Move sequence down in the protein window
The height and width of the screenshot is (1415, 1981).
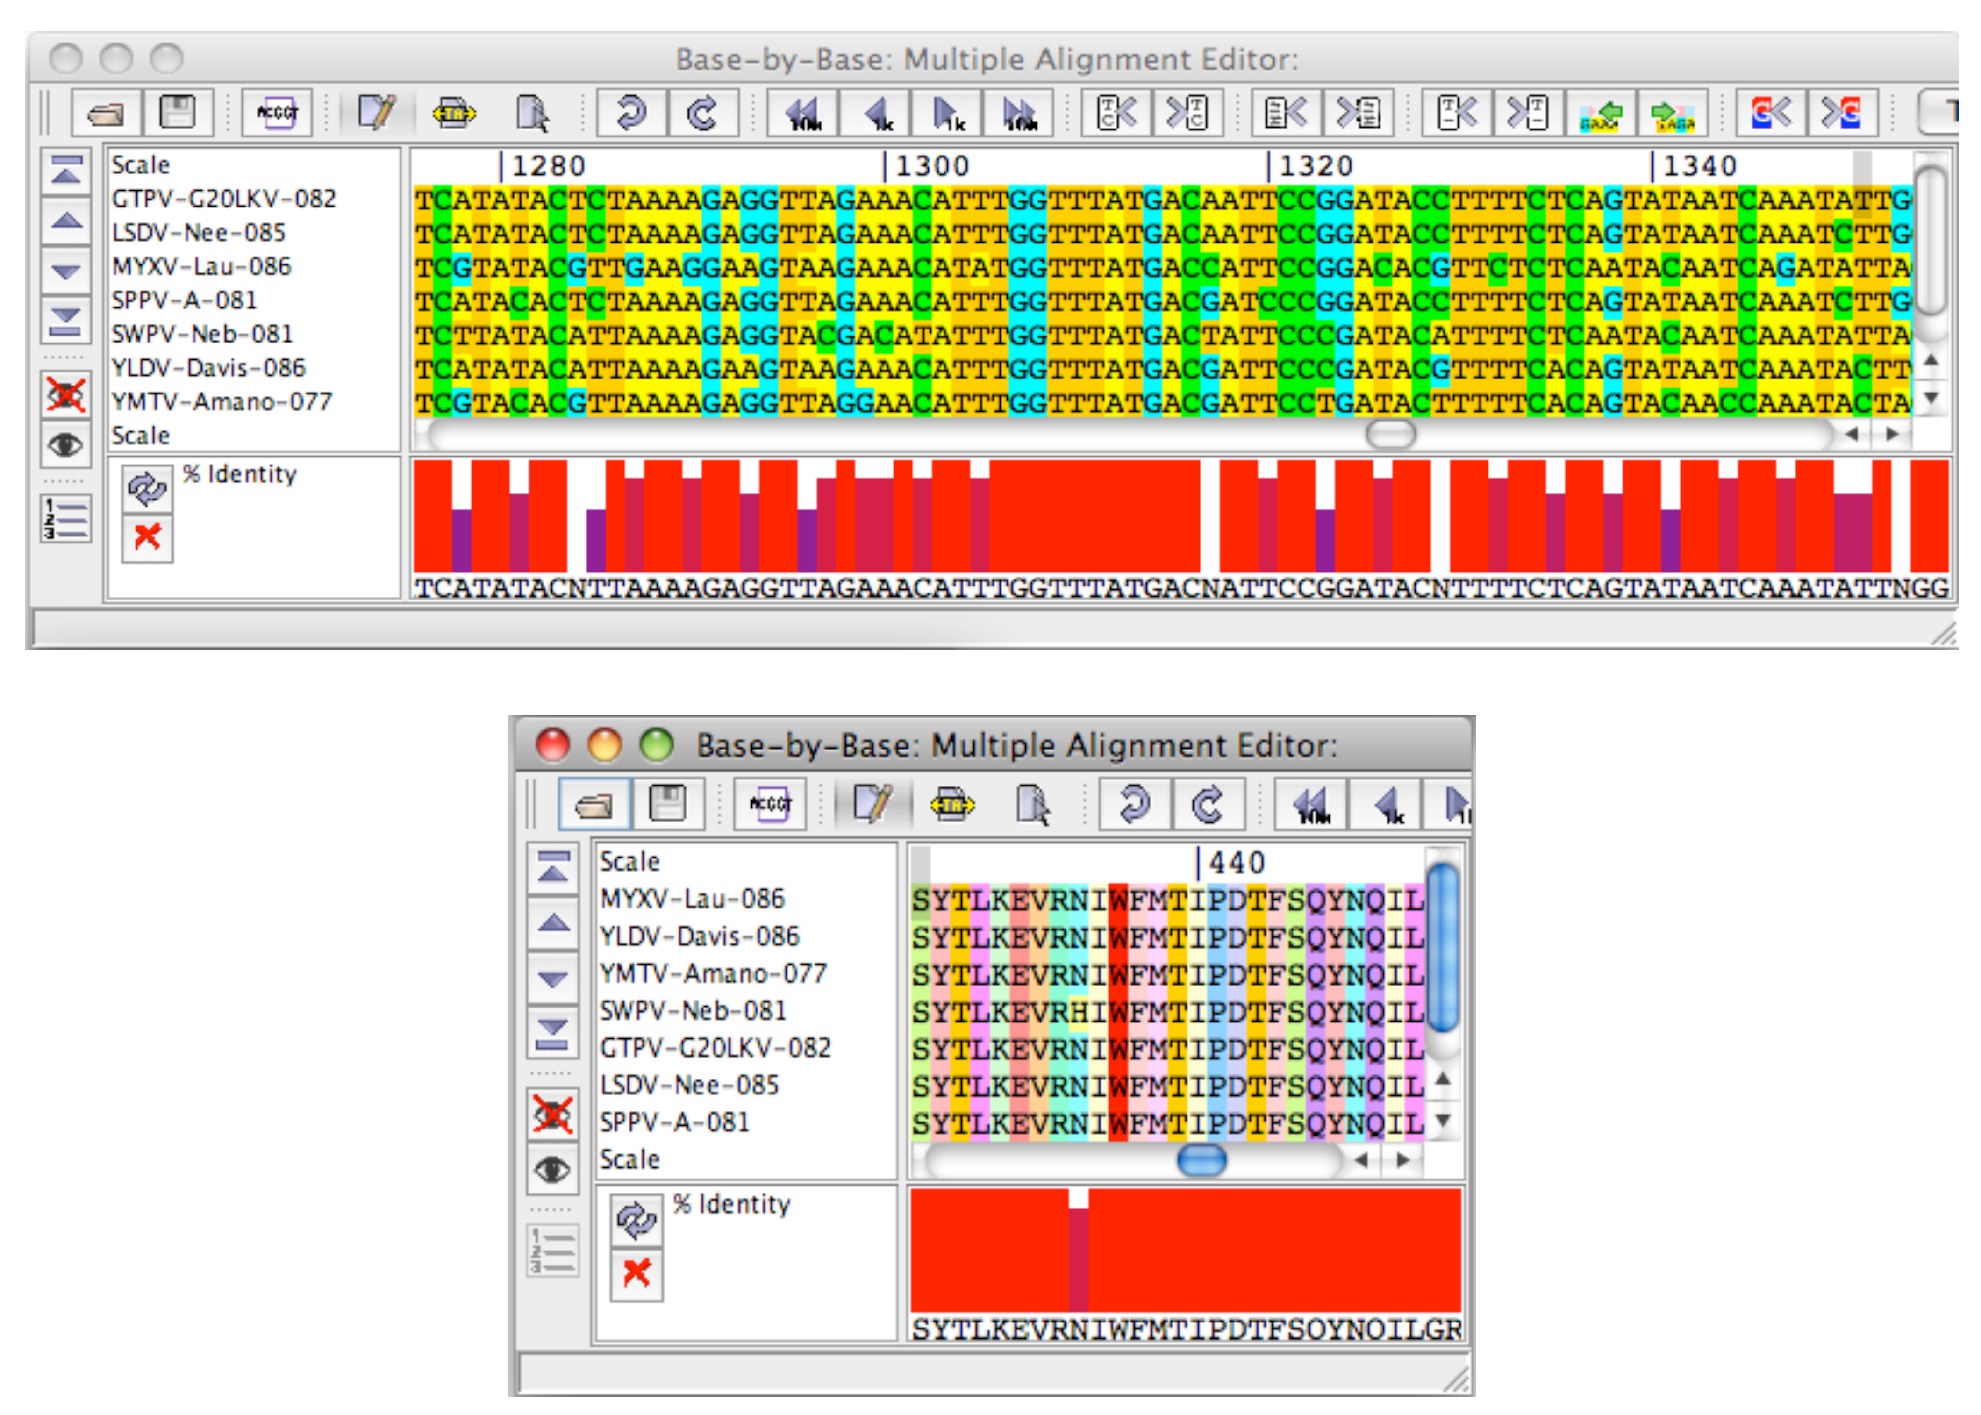pyautogui.click(x=552, y=979)
